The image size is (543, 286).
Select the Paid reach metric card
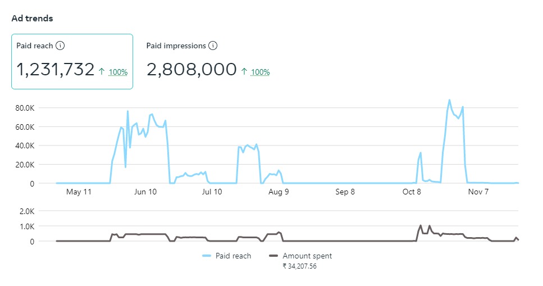(72, 61)
